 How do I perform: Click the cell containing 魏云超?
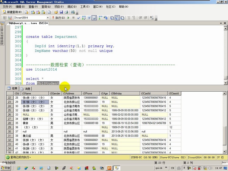[35, 136]
